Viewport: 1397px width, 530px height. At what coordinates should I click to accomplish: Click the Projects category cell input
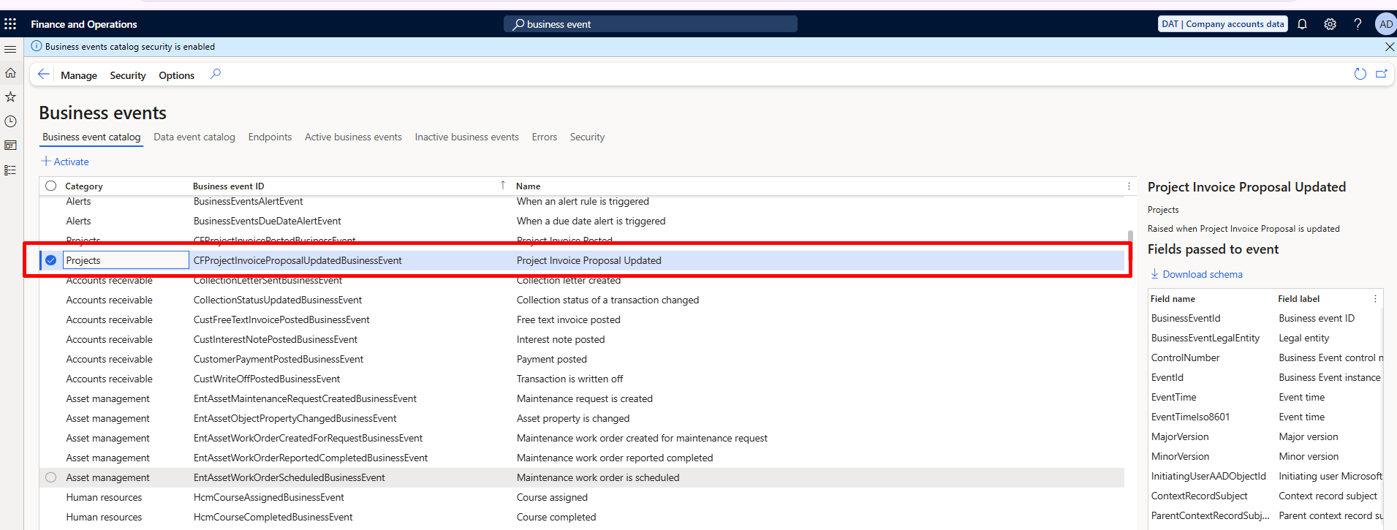tap(126, 260)
